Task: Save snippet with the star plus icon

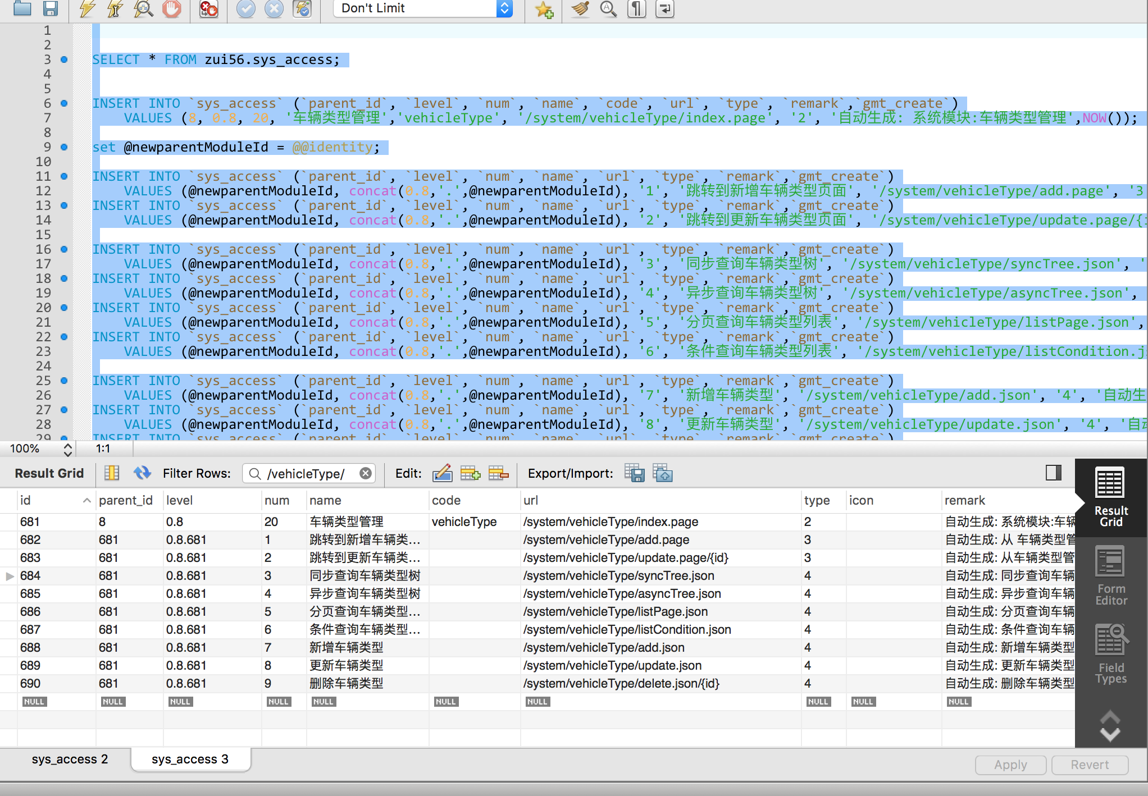Action: point(544,8)
